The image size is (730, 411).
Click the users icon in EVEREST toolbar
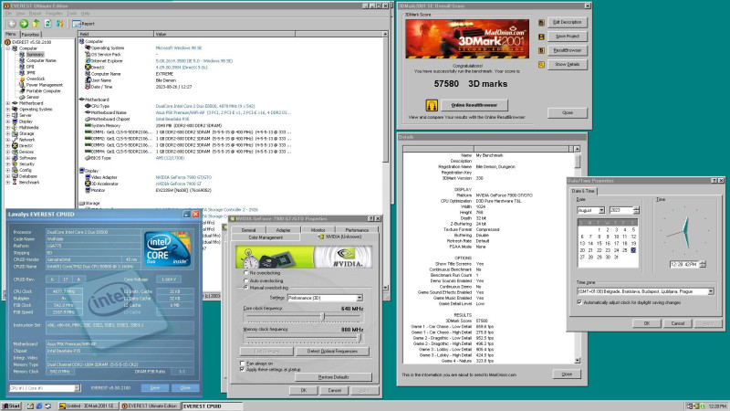[x=59, y=24]
